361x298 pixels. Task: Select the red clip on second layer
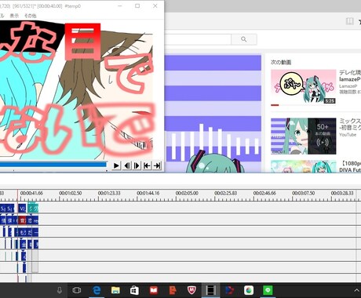23,220
